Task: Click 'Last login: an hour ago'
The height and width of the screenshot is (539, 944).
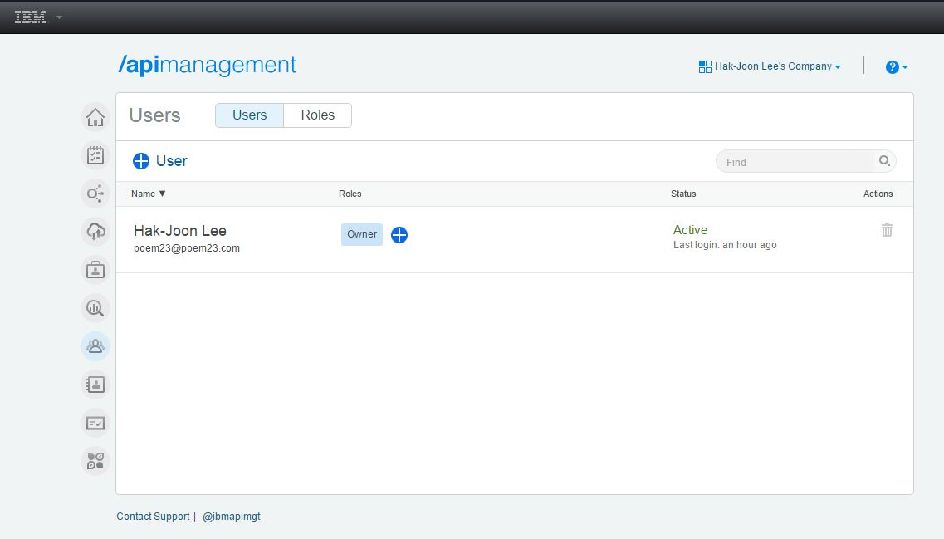Action: (x=725, y=244)
